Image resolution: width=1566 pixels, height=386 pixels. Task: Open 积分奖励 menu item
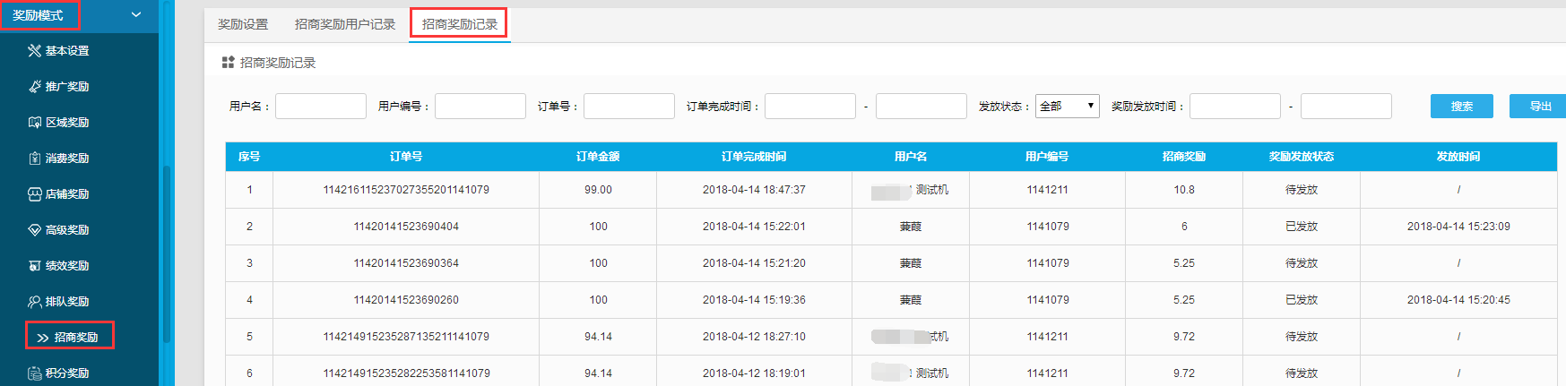point(67,373)
